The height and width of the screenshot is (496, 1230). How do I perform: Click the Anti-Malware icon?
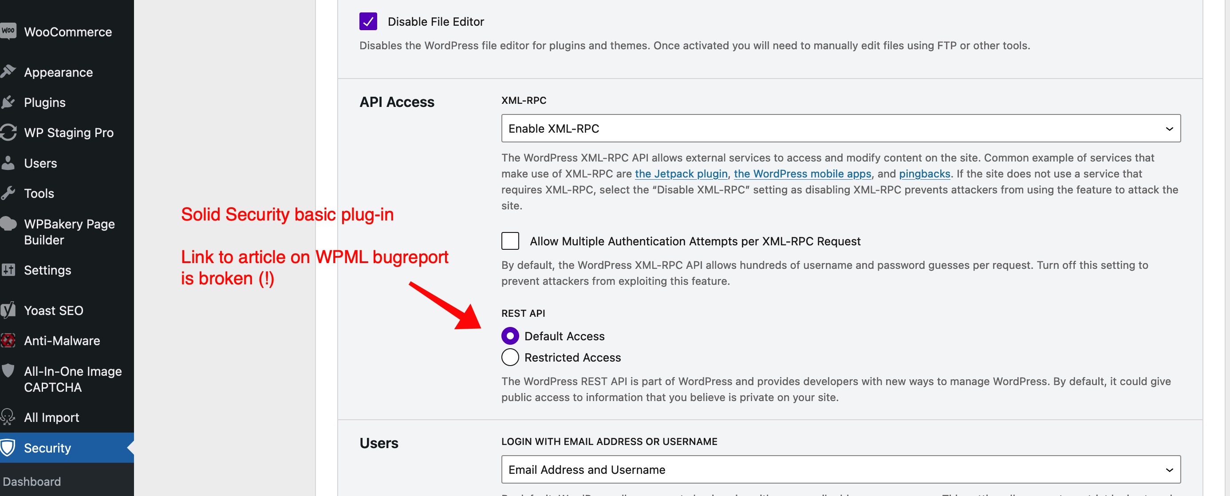tap(8, 341)
